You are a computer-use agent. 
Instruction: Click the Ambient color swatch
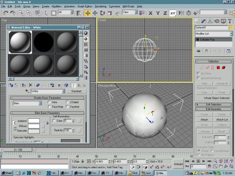tap(34, 121)
